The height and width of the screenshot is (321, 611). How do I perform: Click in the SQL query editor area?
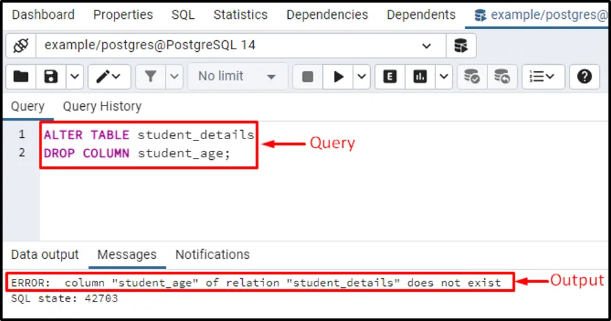coord(324,194)
